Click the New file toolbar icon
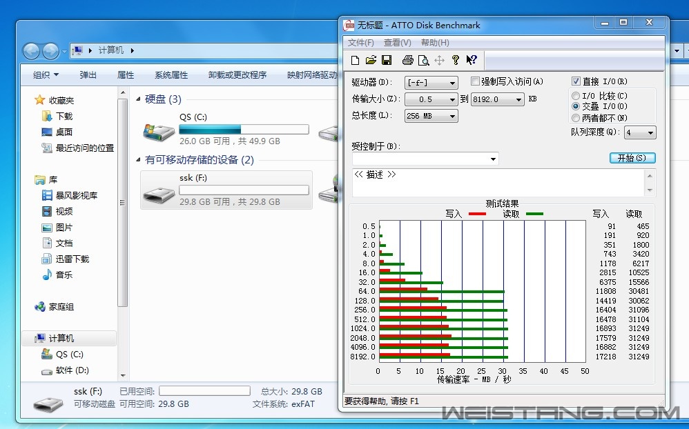This screenshot has height=429, width=689. [x=355, y=61]
